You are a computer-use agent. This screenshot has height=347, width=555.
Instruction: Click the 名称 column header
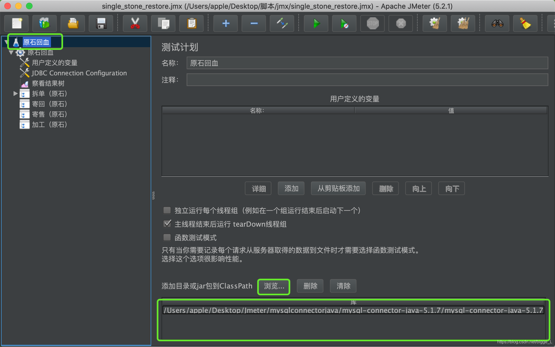pyautogui.click(x=258, y=110)
